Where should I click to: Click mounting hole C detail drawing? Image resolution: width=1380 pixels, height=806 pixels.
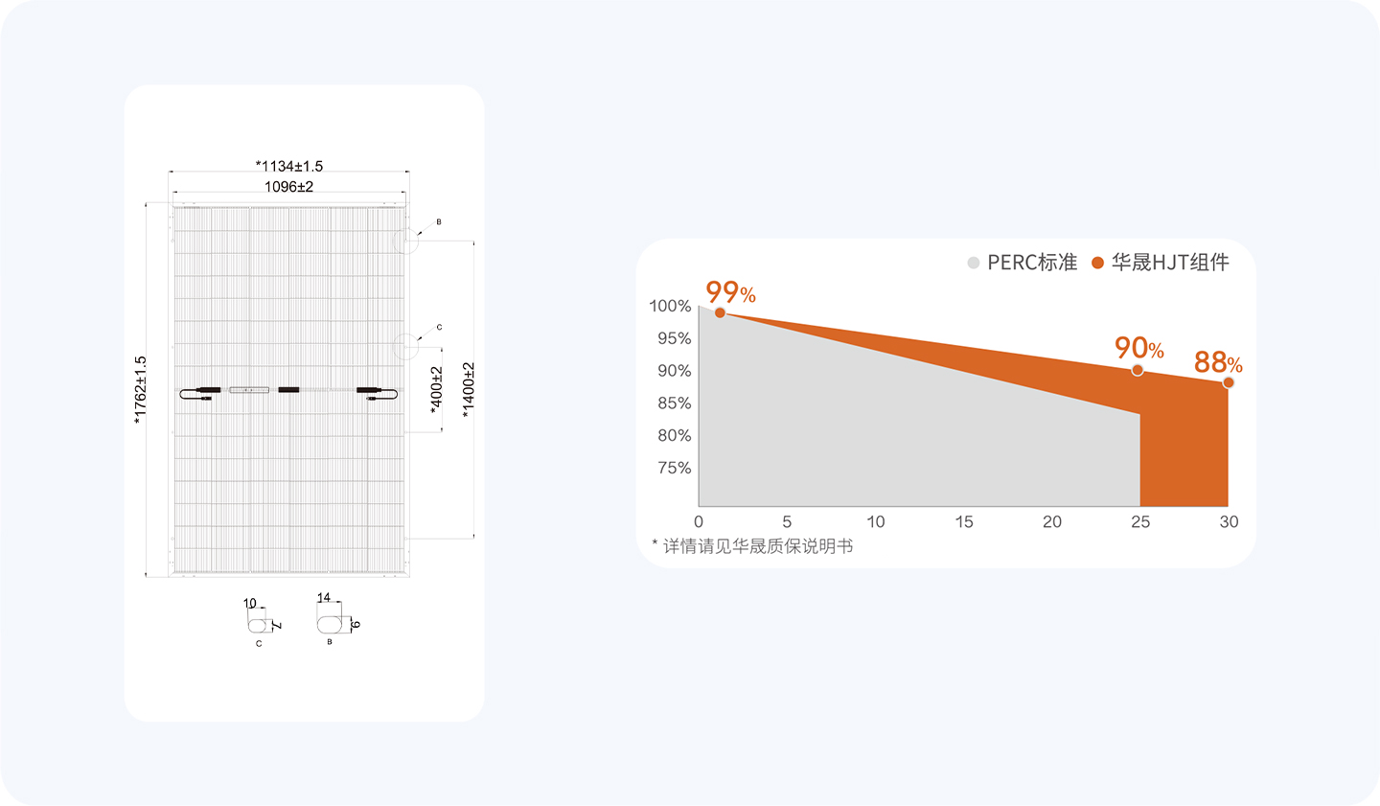coord(258,625)
